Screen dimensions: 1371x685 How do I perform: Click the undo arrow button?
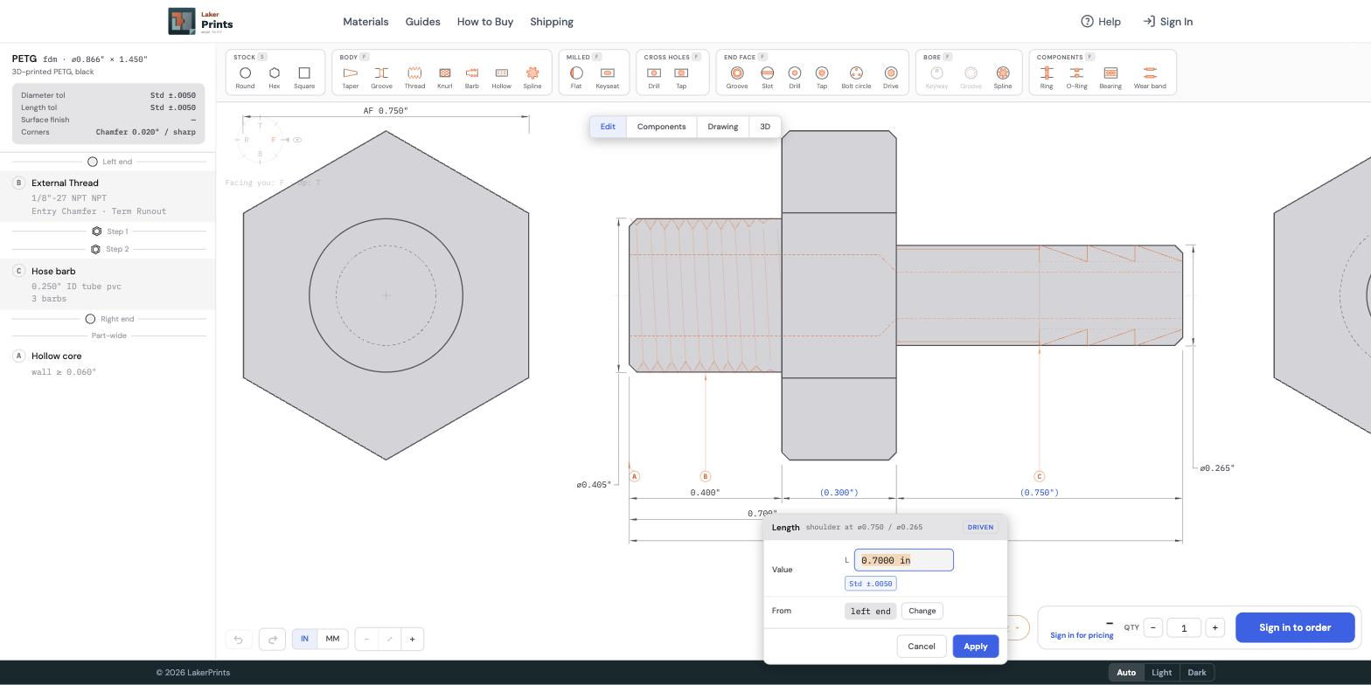point(238,639)
